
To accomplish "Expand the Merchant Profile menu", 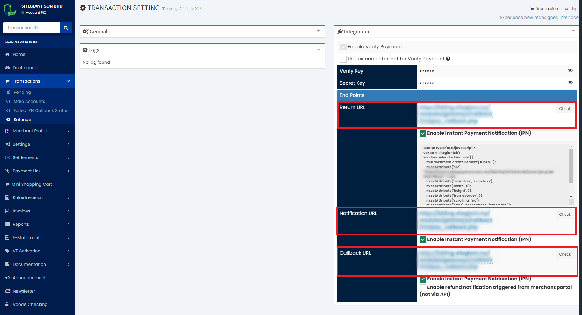I will [30, 131].
